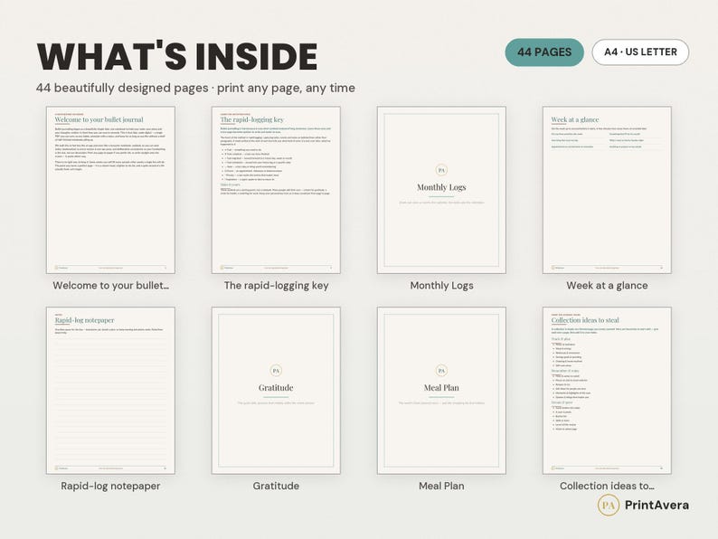Screen dimensions: 718x539
Task: Open The rapid-logging key page thumbnail
Action: [x=276, y=190]
